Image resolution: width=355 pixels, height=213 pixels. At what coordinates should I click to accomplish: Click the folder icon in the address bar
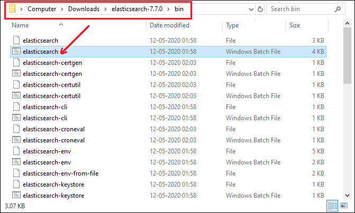(x=12, y=9)
